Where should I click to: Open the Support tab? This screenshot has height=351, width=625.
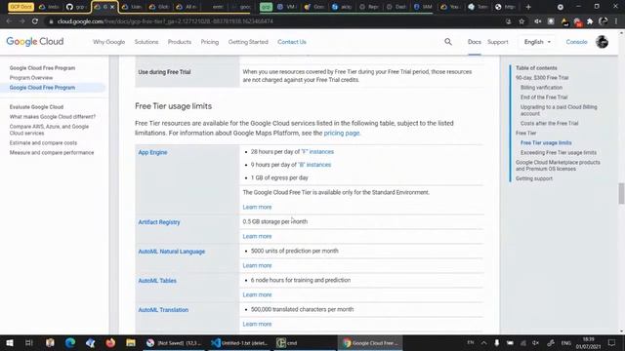(498, 42)
